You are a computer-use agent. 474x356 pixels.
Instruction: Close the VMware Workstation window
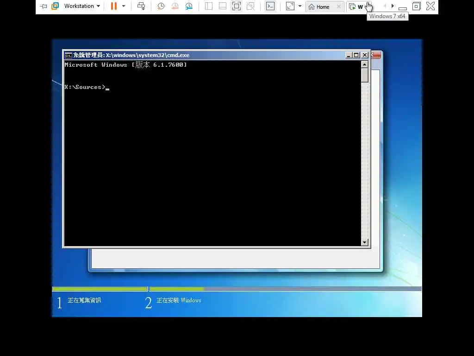430,6
